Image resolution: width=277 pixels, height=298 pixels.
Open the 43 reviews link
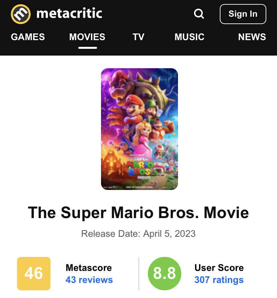tap(89, 280)
